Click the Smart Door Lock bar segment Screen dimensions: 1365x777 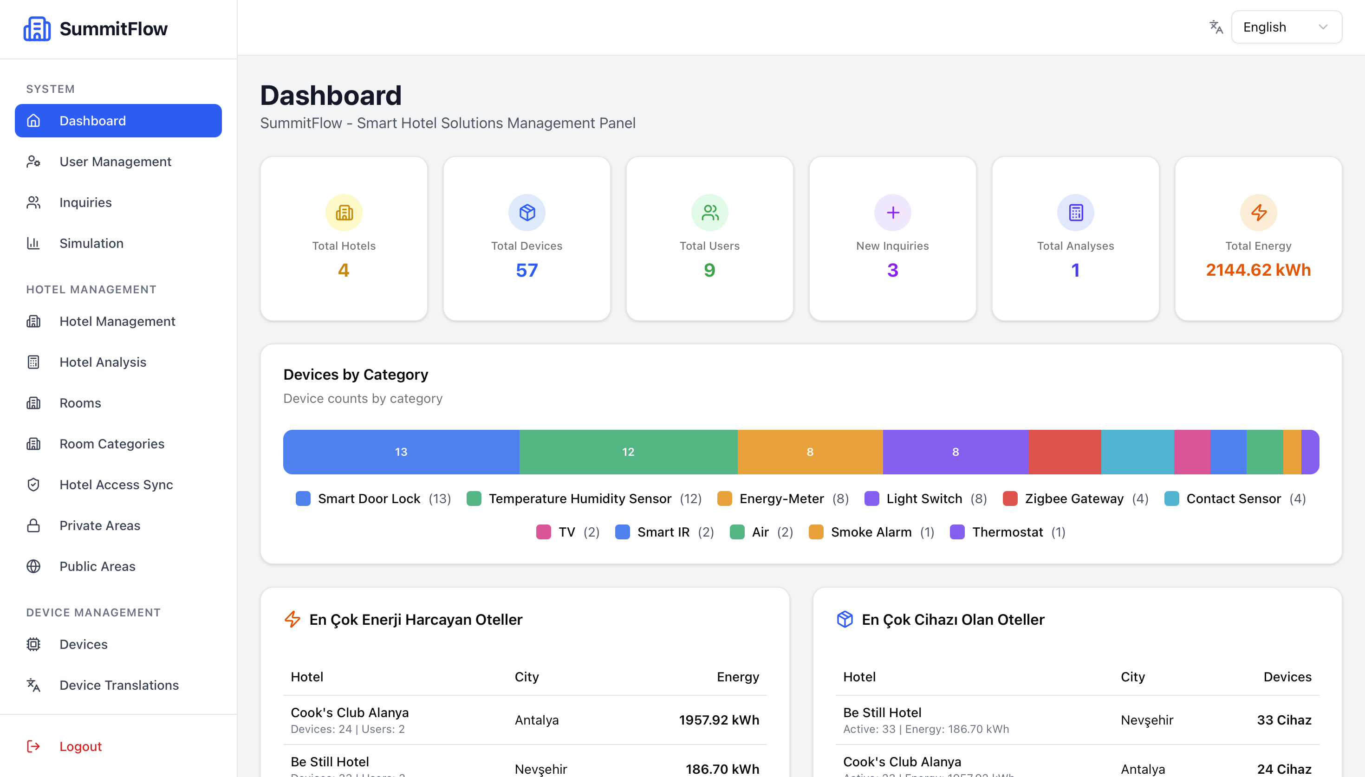(x=400, y=452)
